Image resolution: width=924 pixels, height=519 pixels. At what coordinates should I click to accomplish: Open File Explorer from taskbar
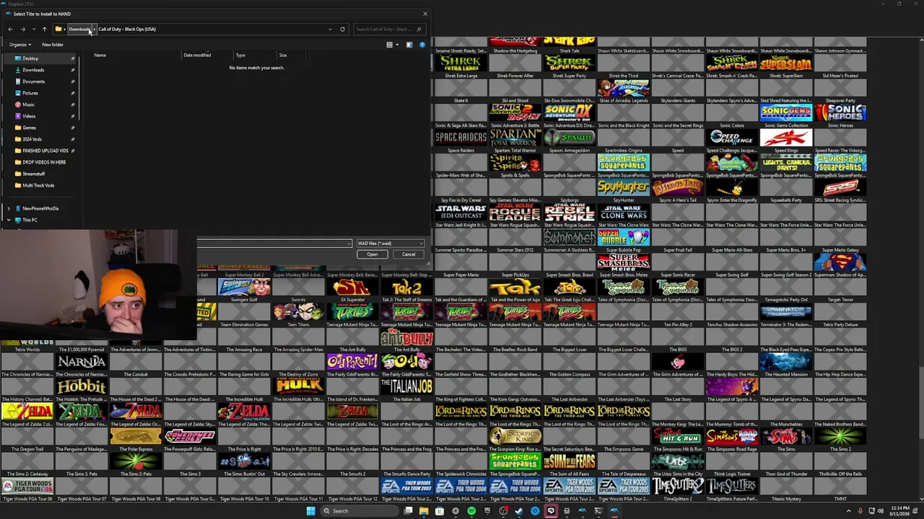[424, 511]
